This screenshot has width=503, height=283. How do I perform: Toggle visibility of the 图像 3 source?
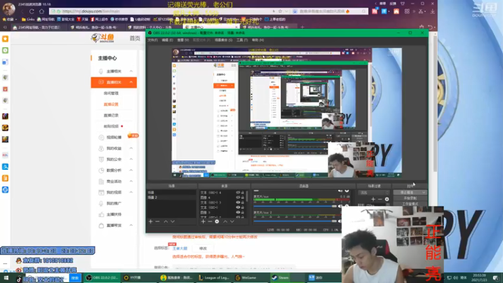coord(238,213)
